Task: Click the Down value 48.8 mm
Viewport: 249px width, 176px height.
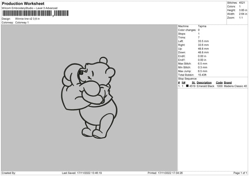Action: (x=203, y=52)
